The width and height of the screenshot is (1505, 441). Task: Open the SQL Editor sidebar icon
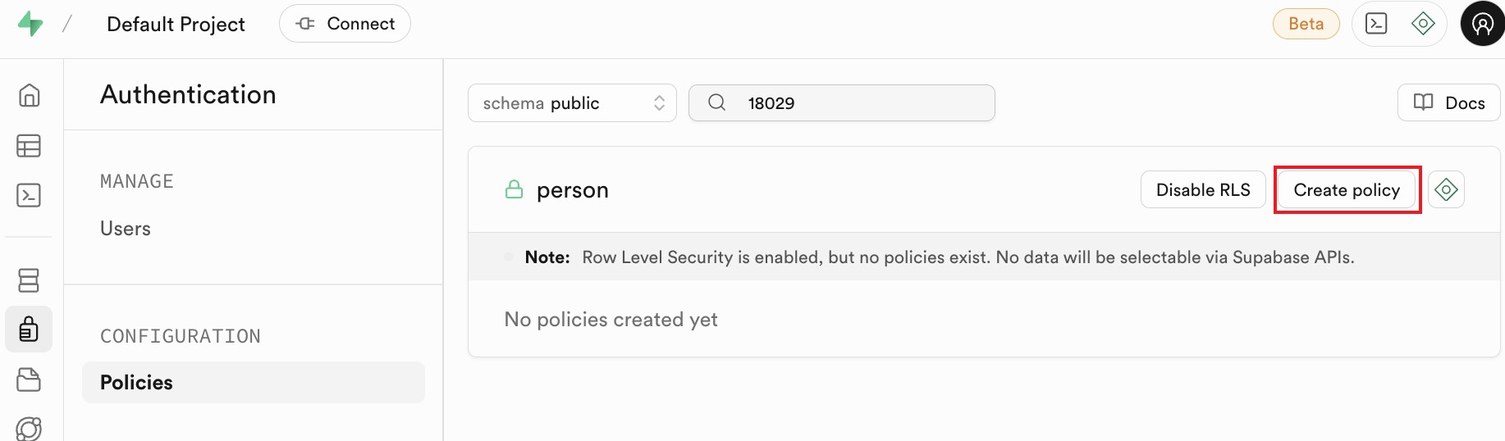tap(29, 195)
